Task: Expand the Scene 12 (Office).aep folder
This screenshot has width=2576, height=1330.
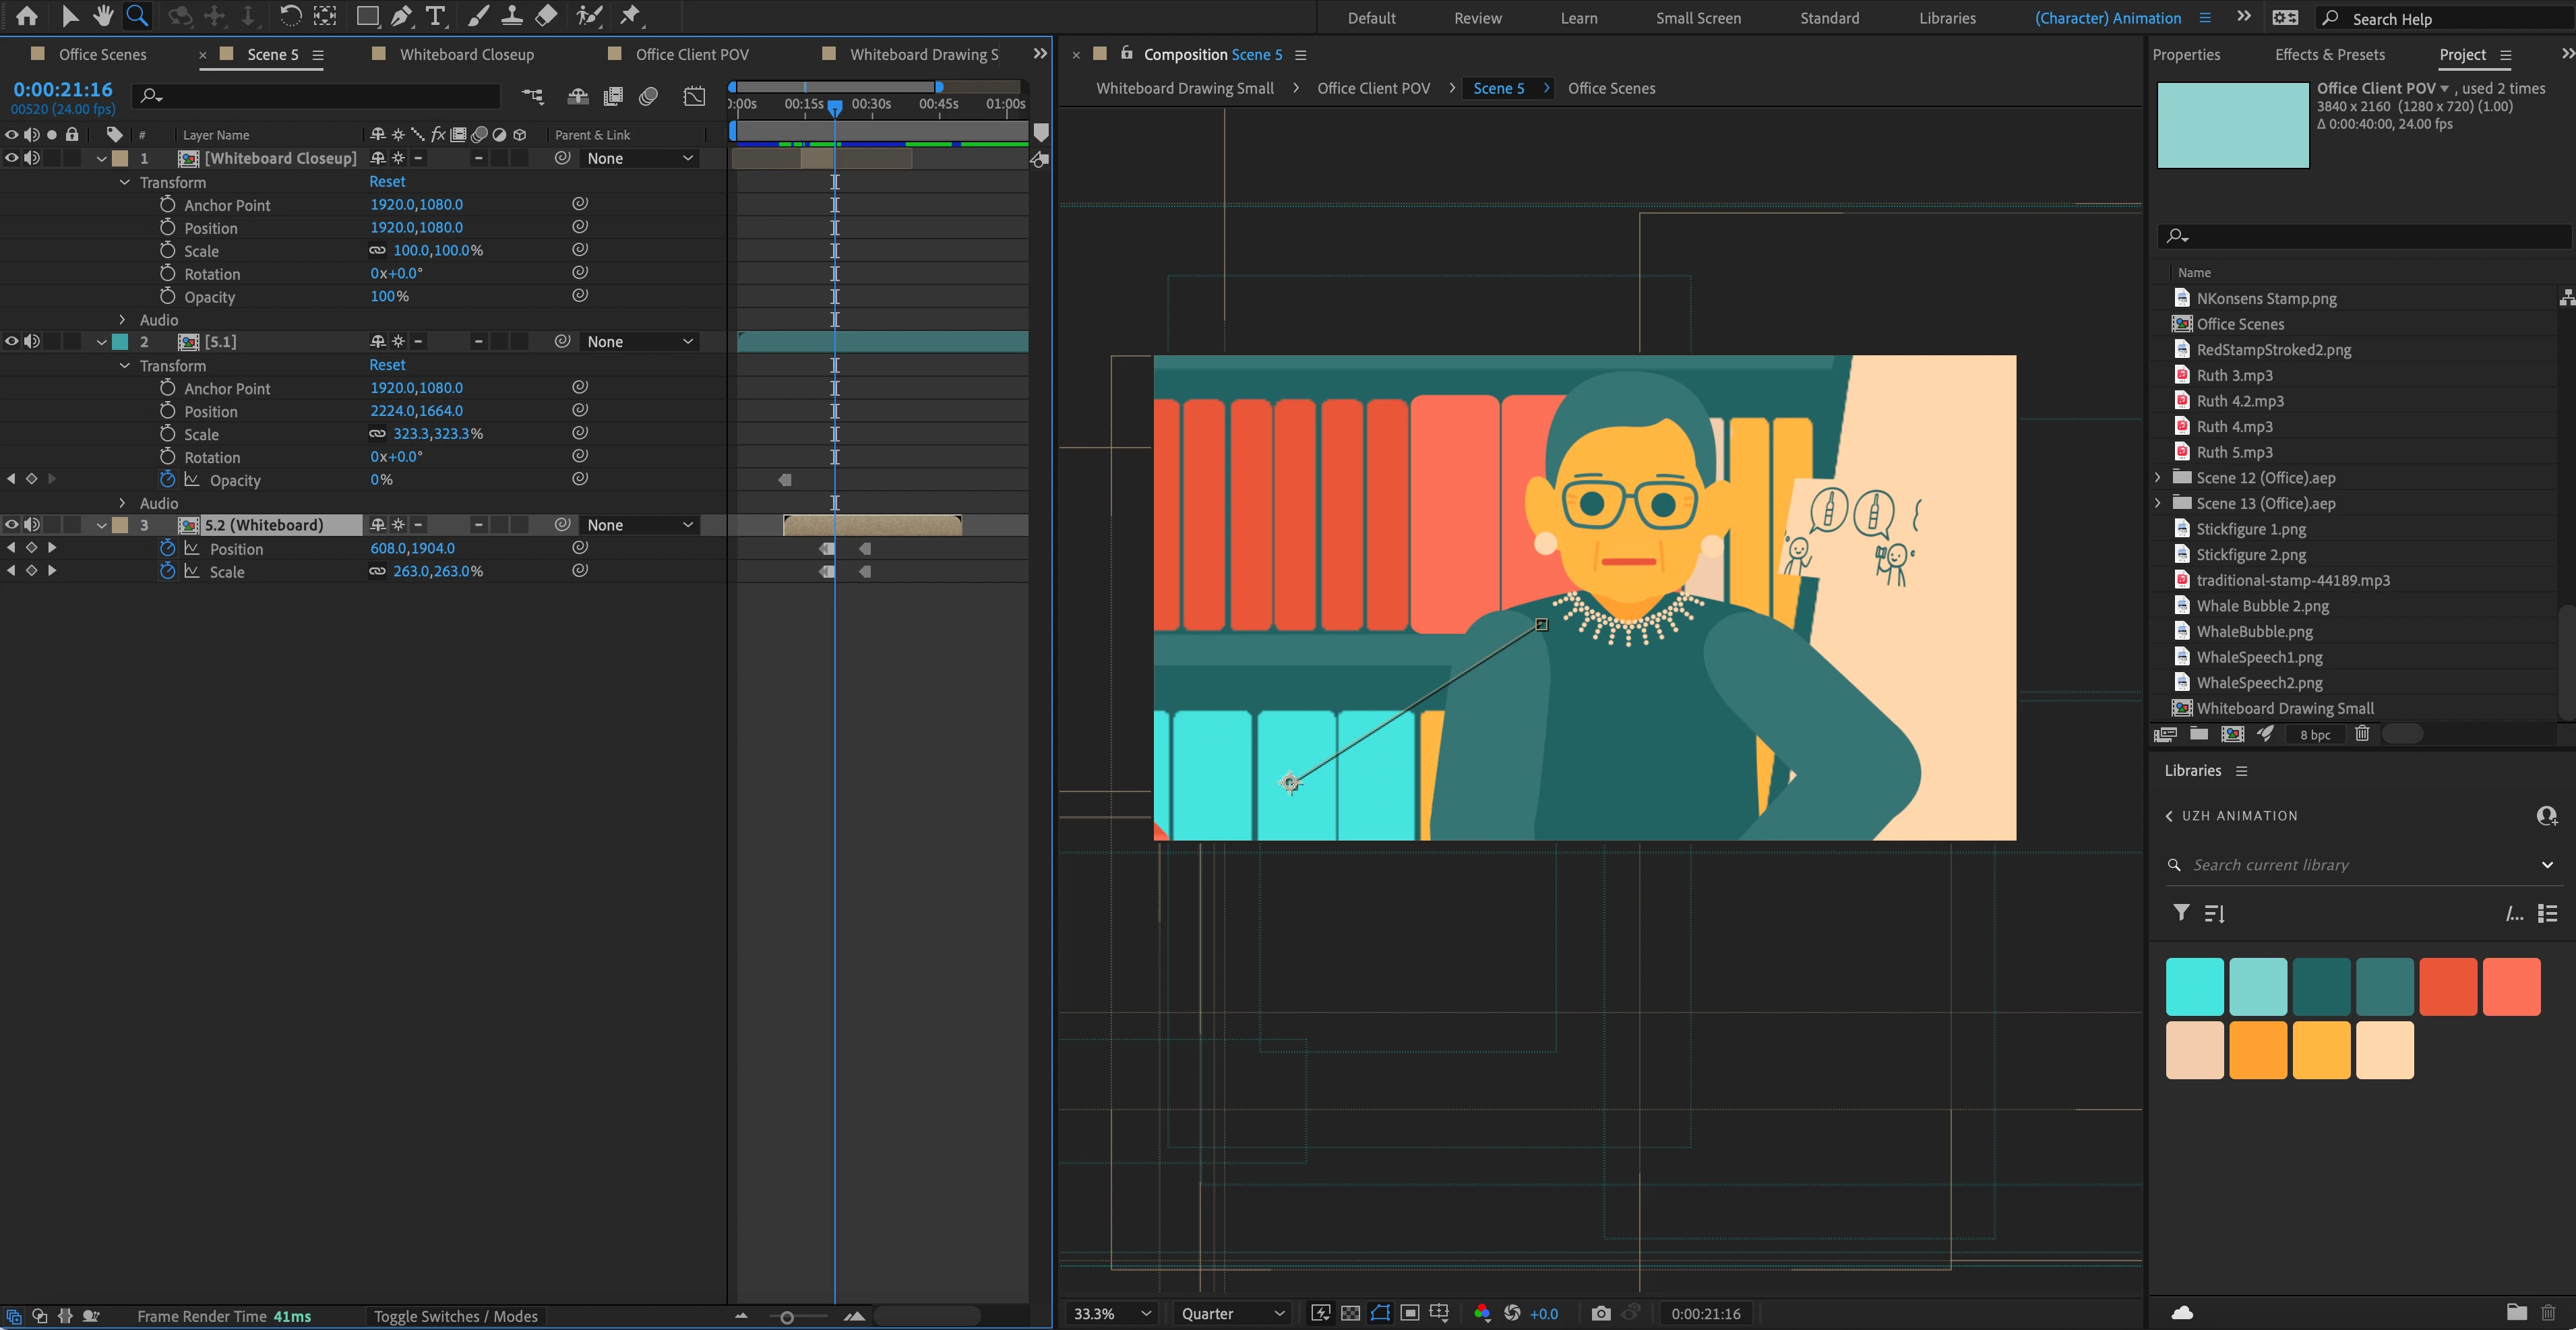Action: tap(2157, 478)
